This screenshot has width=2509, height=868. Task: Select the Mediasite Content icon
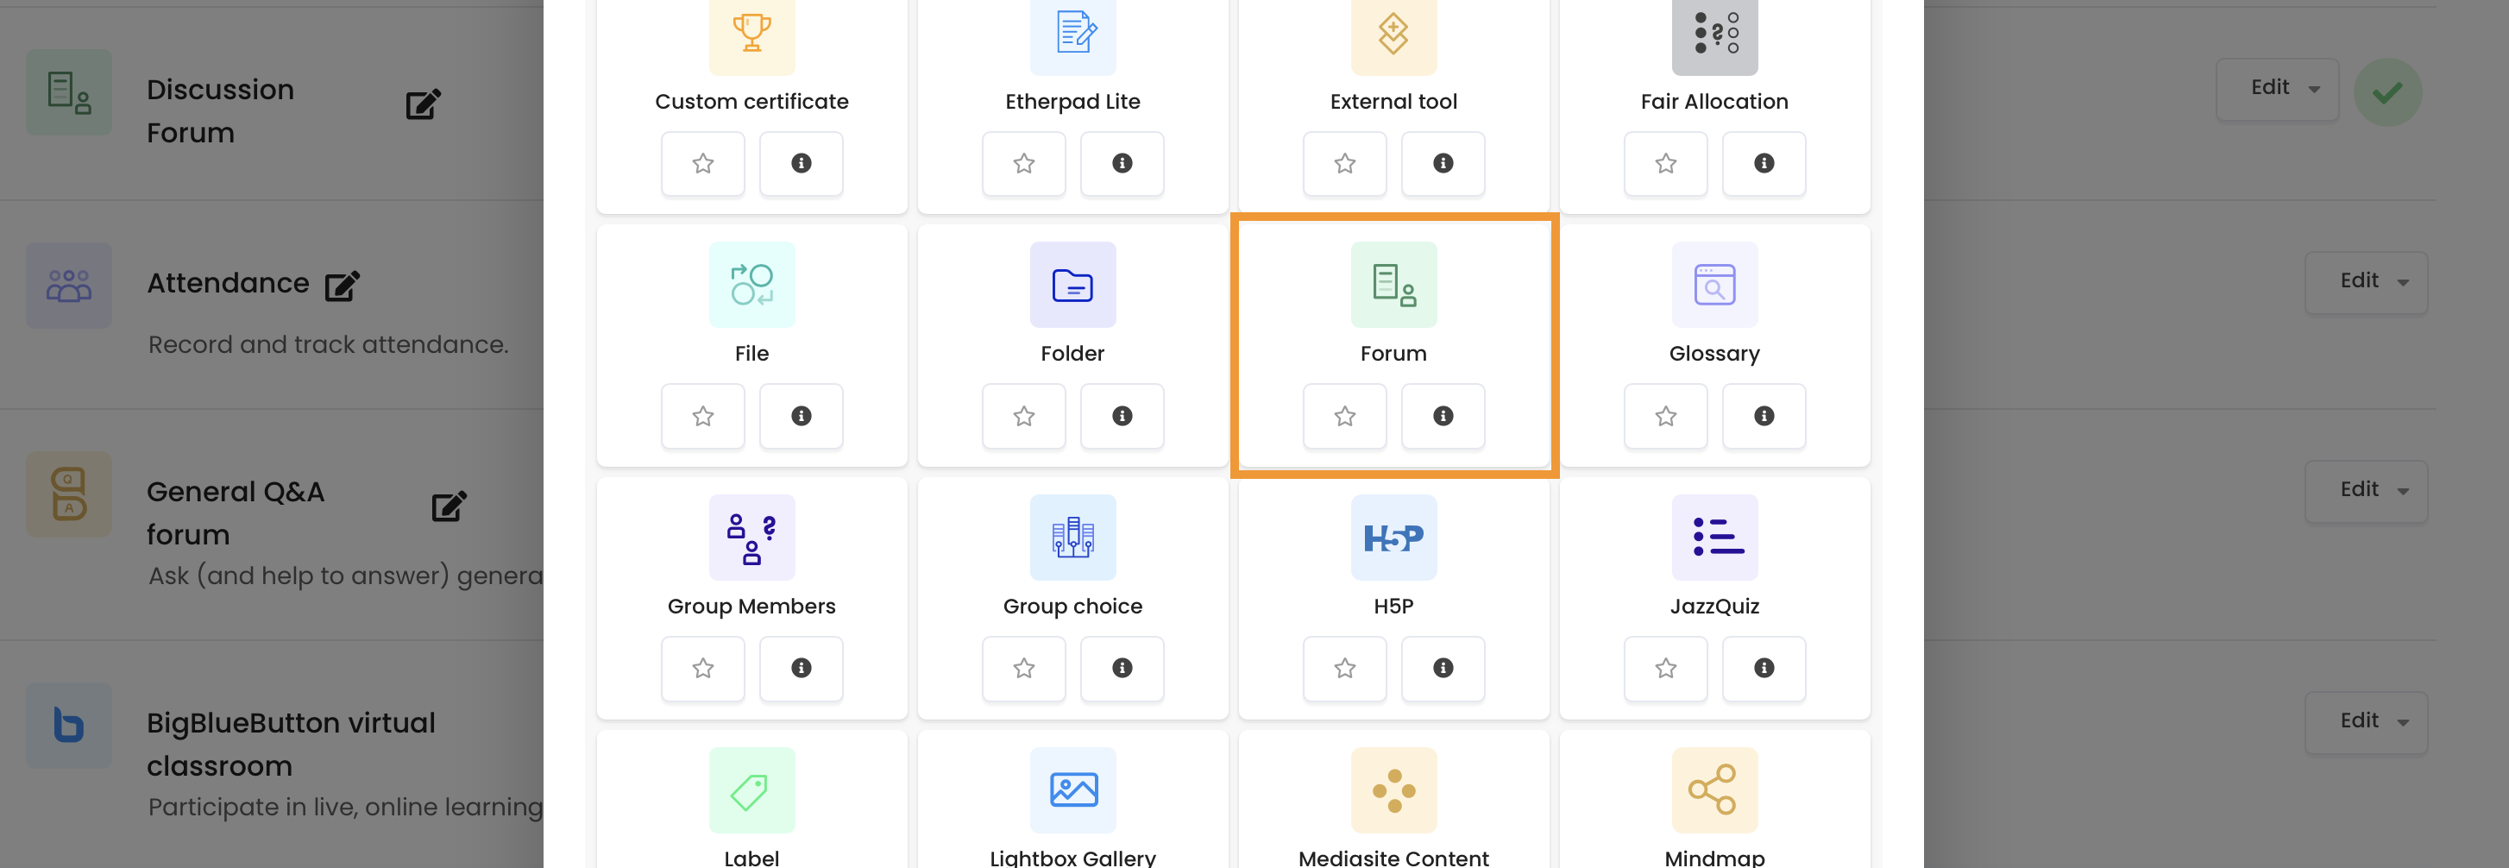(x=1393, y=790)
